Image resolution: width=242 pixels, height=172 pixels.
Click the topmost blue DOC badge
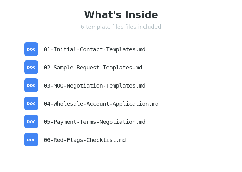point(31,49)
